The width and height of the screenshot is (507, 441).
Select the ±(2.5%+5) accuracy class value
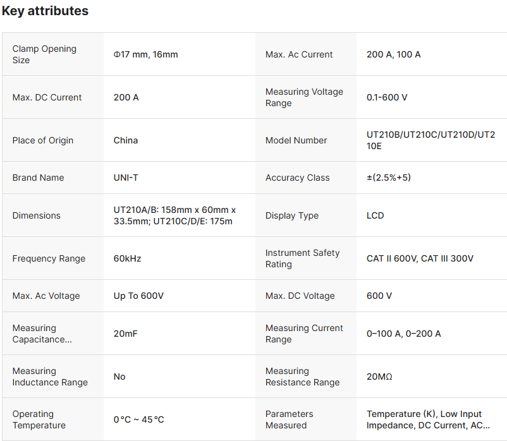(389, 178)
